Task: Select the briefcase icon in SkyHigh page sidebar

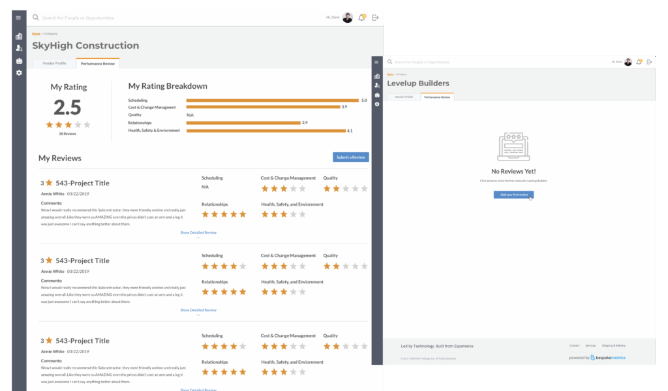Action: [x=19, y=61]
